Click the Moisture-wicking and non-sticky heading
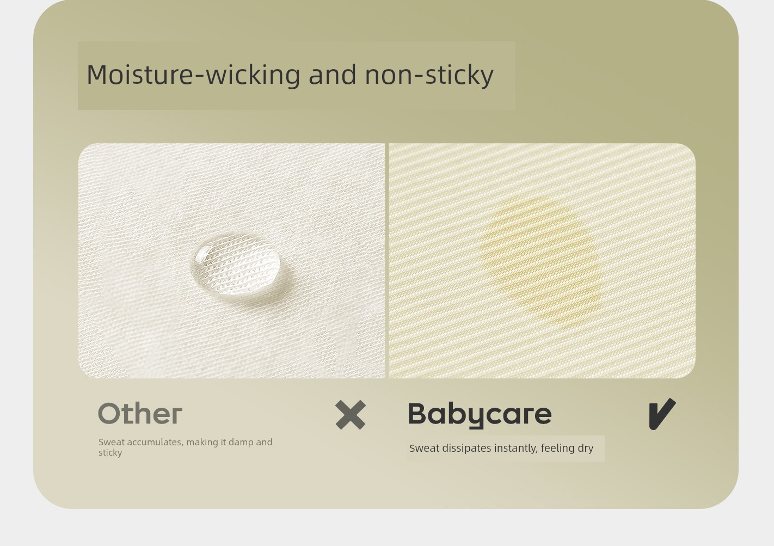The height and width of the screenshot is (546, 774). point(290,75)
